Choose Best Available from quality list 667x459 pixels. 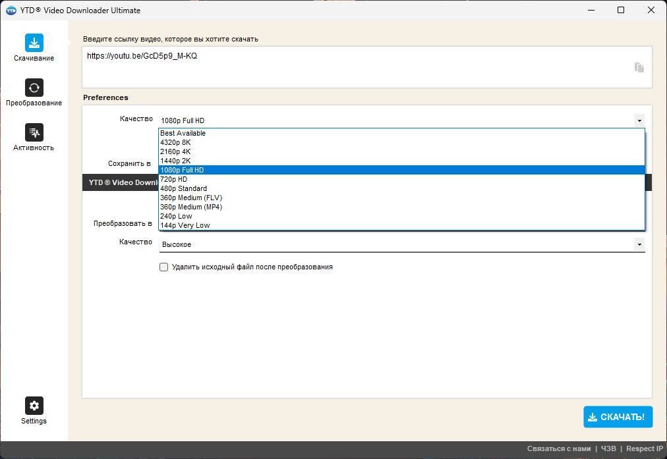point(401,133)
